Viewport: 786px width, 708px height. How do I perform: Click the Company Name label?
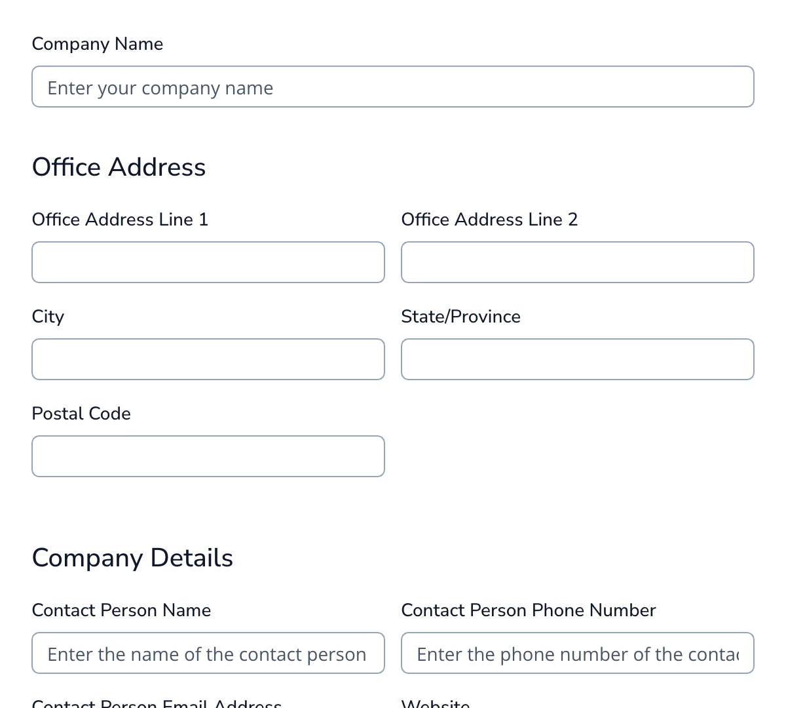pyautogui.click(x=97, y=44)
